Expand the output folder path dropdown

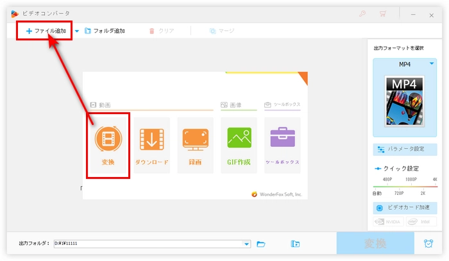(247, 244)
